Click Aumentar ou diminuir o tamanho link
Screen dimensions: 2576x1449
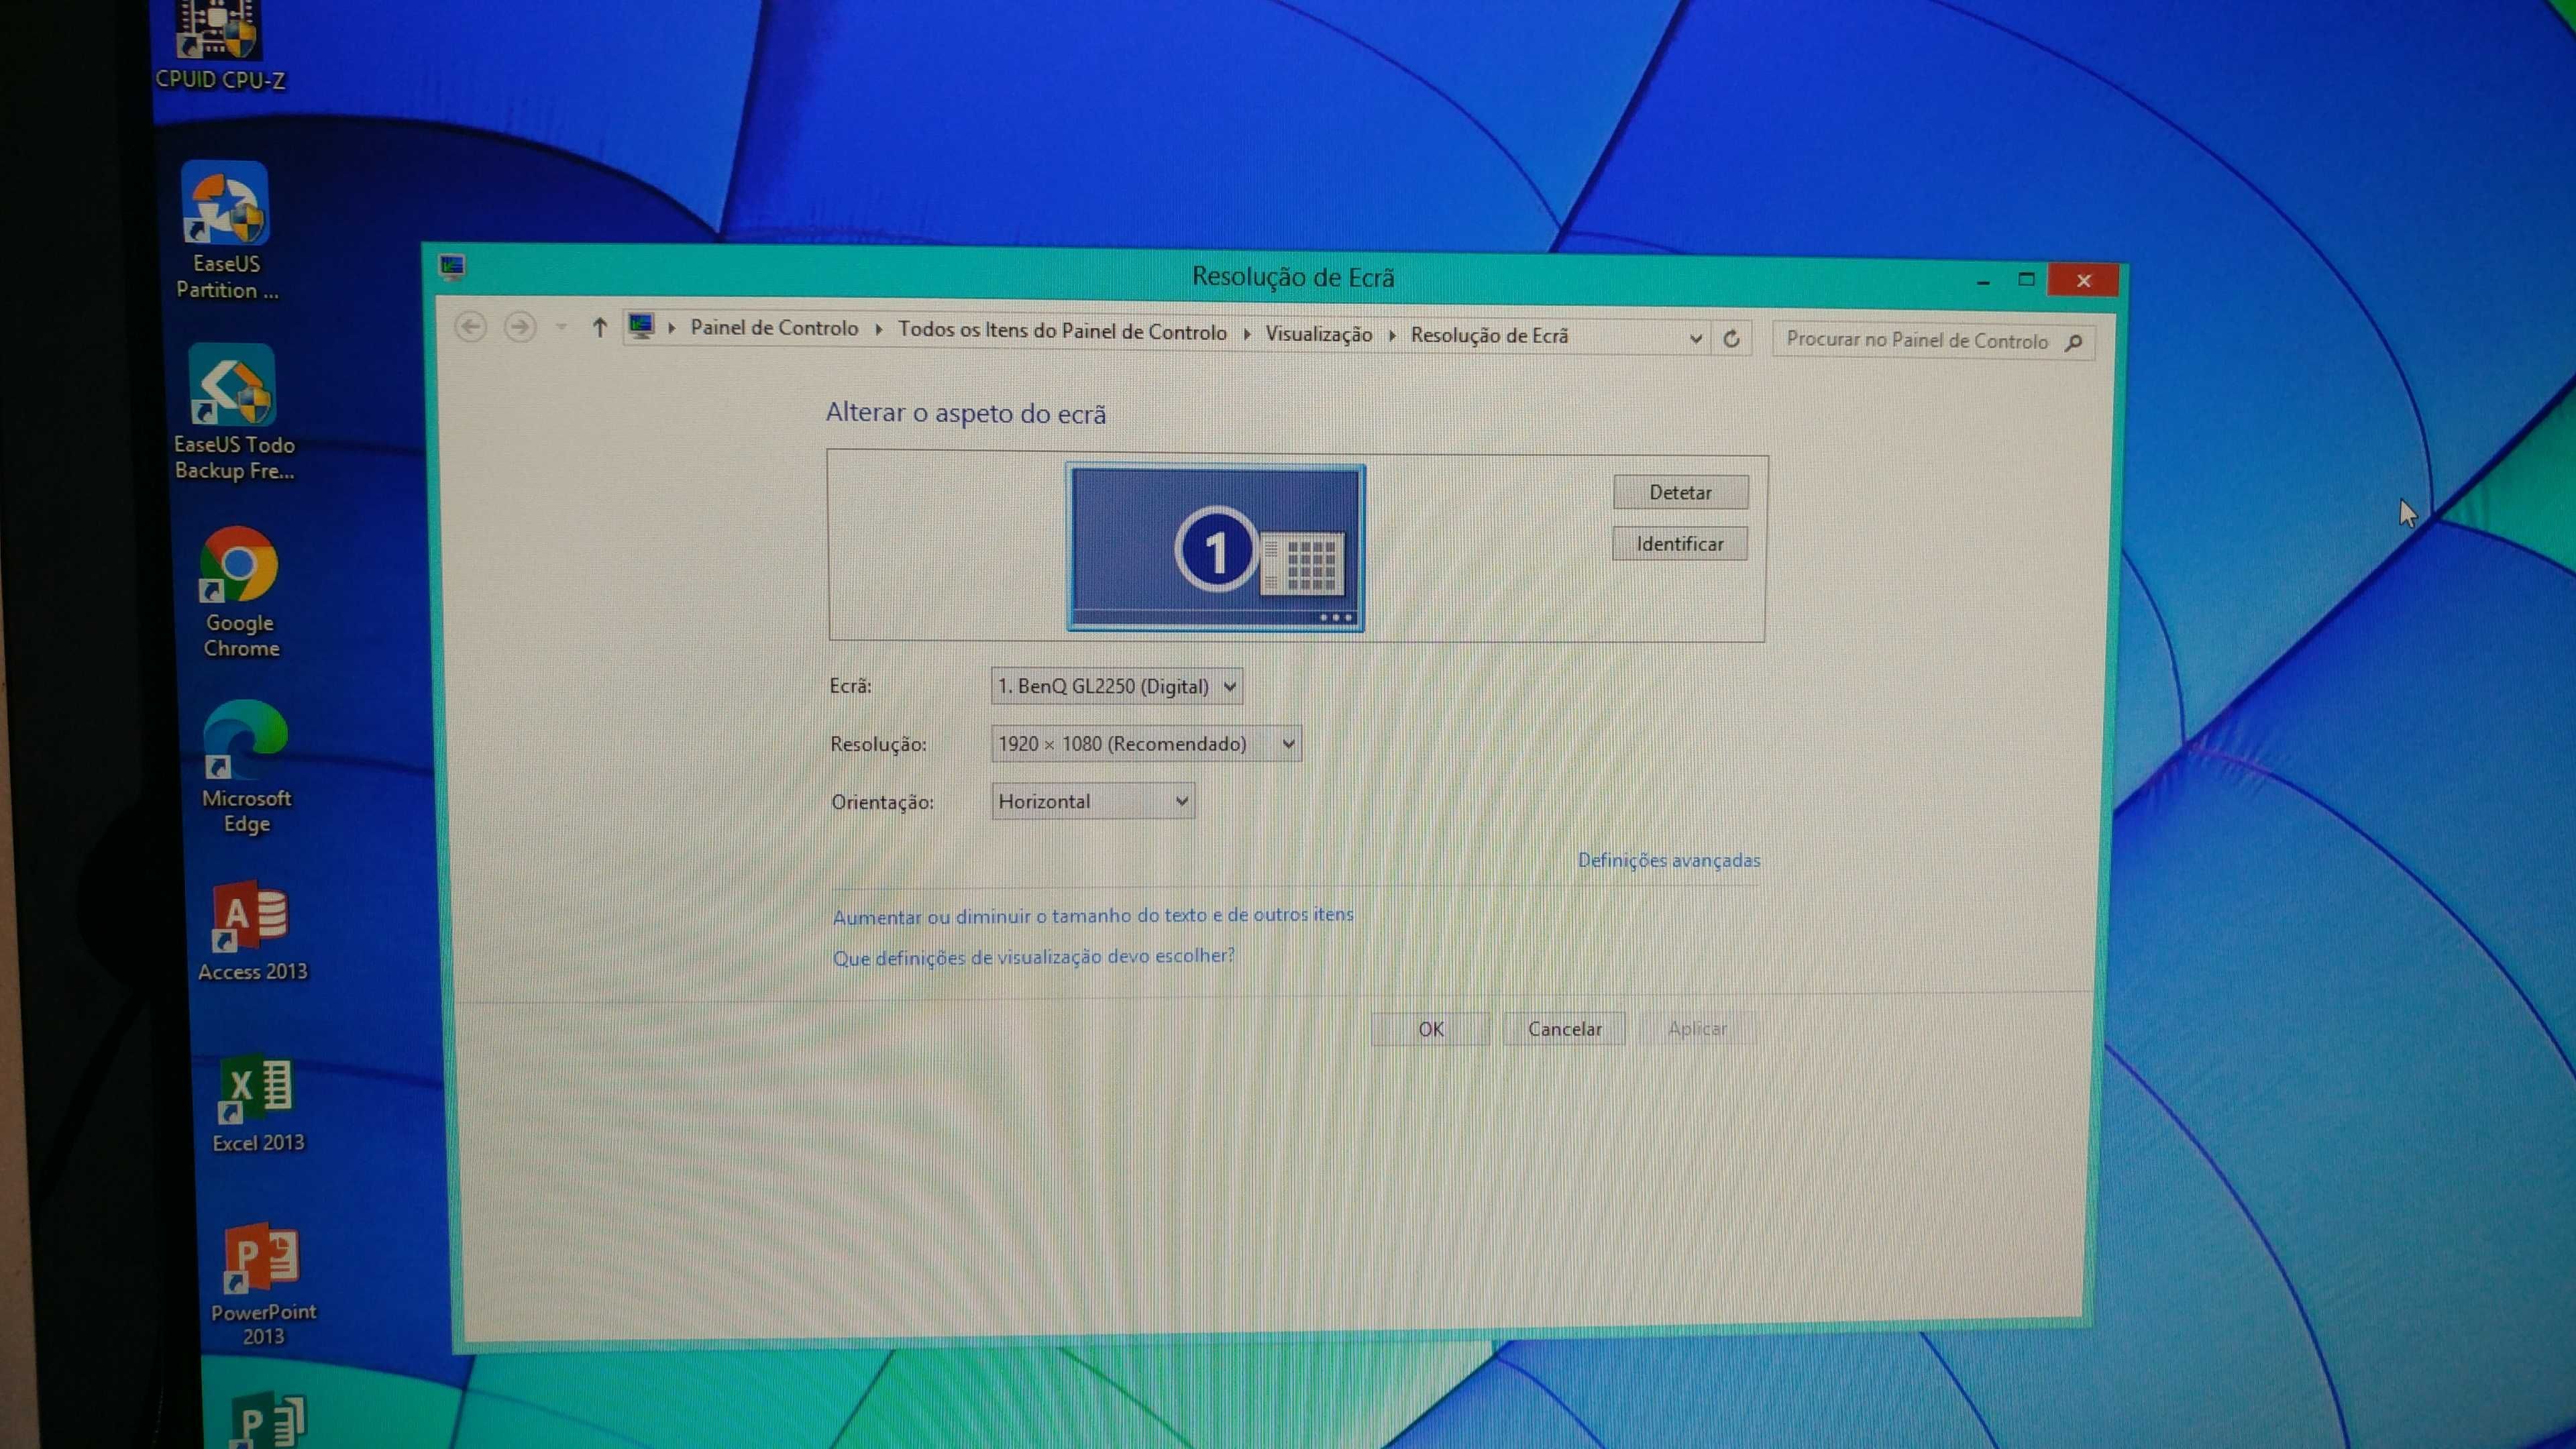coord(1091,915)
